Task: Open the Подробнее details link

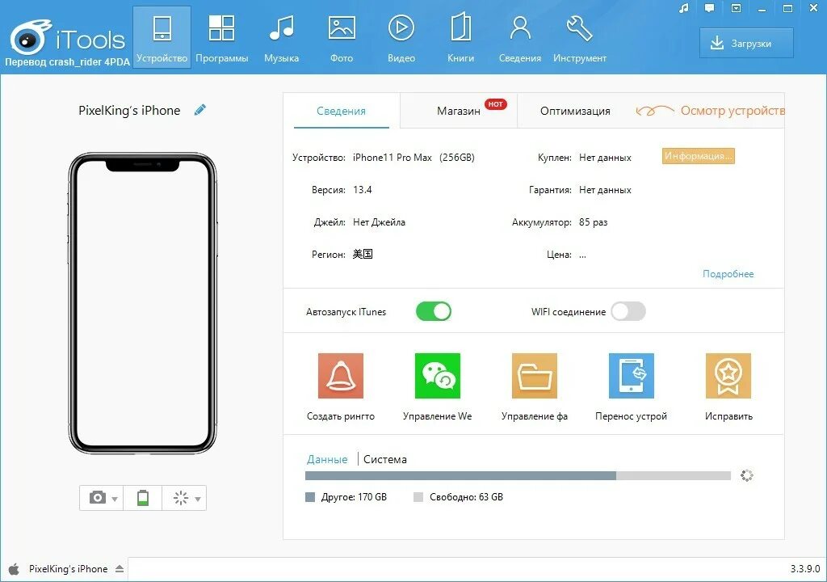Action: 728,273
